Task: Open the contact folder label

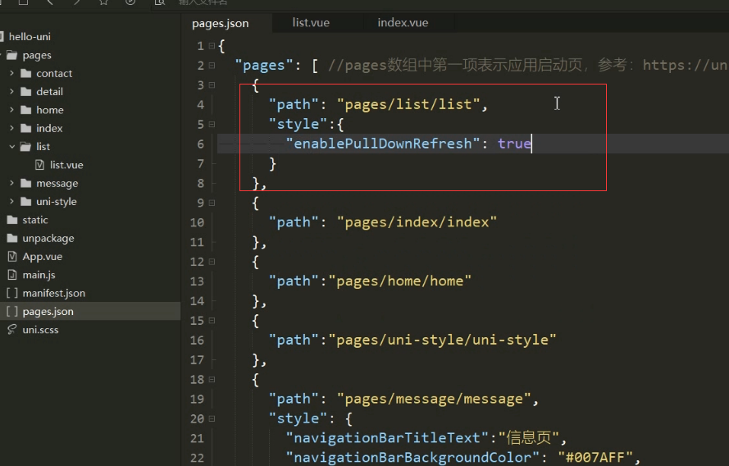Action: click(54, 74)
